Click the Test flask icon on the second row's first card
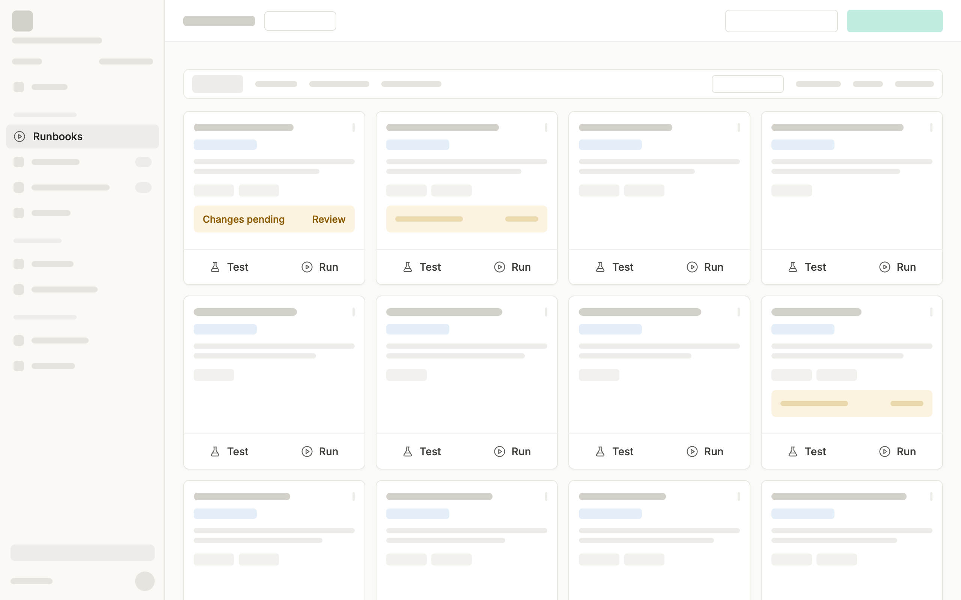 tap(215, 451)
